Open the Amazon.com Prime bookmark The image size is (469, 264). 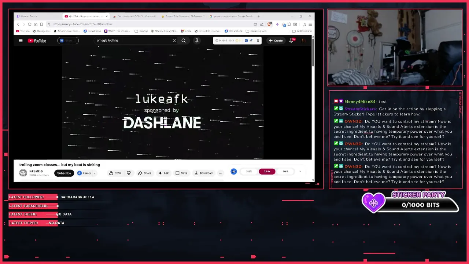click(66, 31)
